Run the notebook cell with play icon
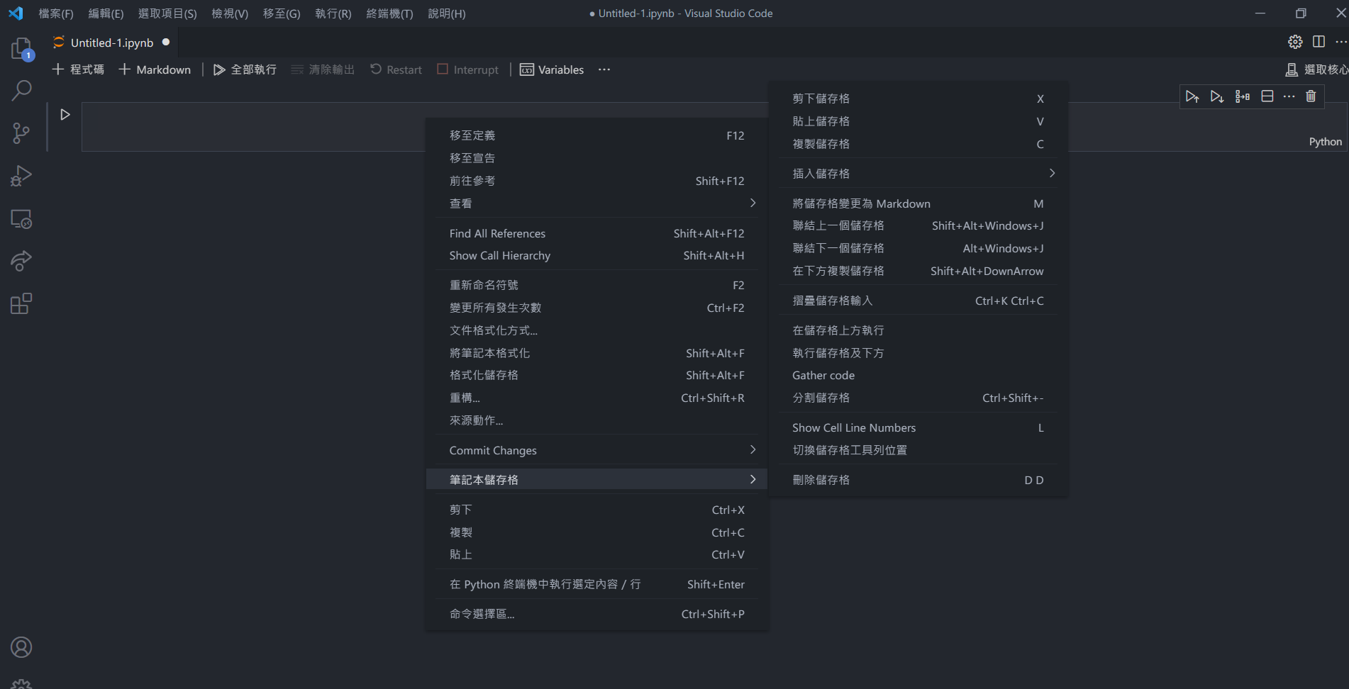This screenshot has height=689, width=1349. tap(65, 114)
